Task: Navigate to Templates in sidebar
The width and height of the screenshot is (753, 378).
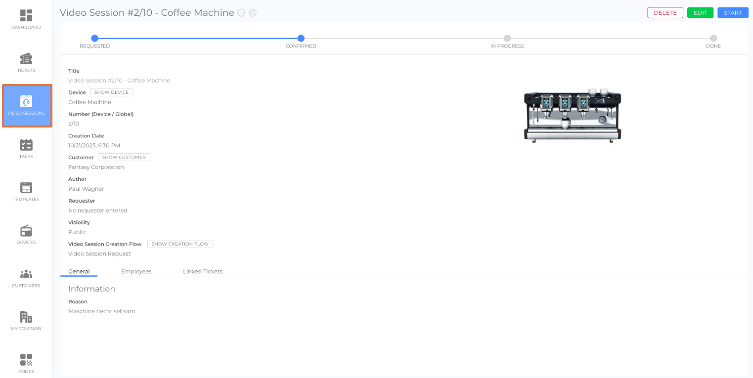Action: [x=26, y=188]
